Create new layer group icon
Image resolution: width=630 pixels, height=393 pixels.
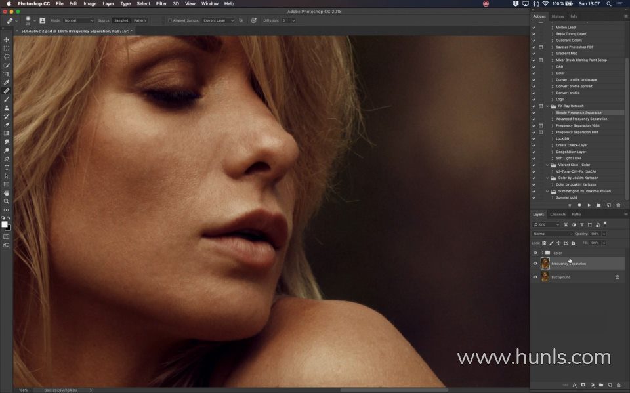click(x=601, y=385)
